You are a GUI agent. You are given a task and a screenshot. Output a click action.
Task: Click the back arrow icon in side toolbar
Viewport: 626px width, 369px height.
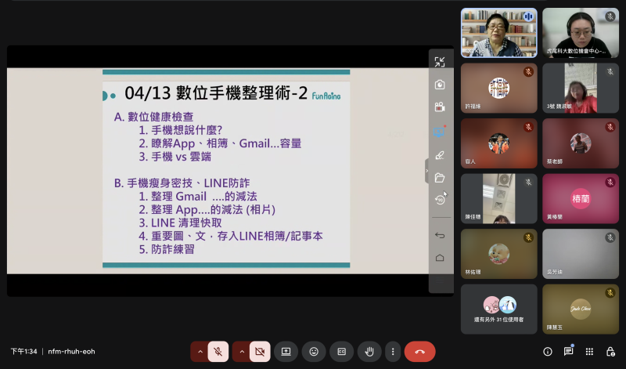point(440,235)
